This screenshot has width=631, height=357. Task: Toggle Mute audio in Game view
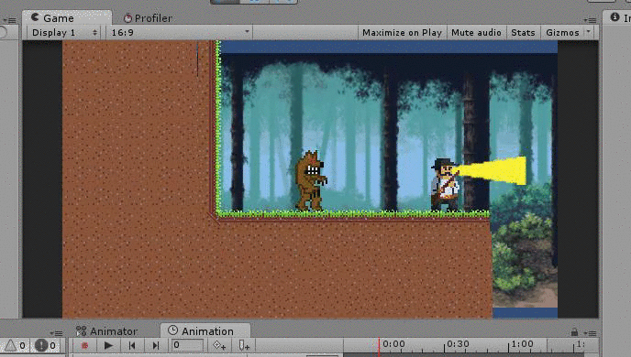coord(476,33)
